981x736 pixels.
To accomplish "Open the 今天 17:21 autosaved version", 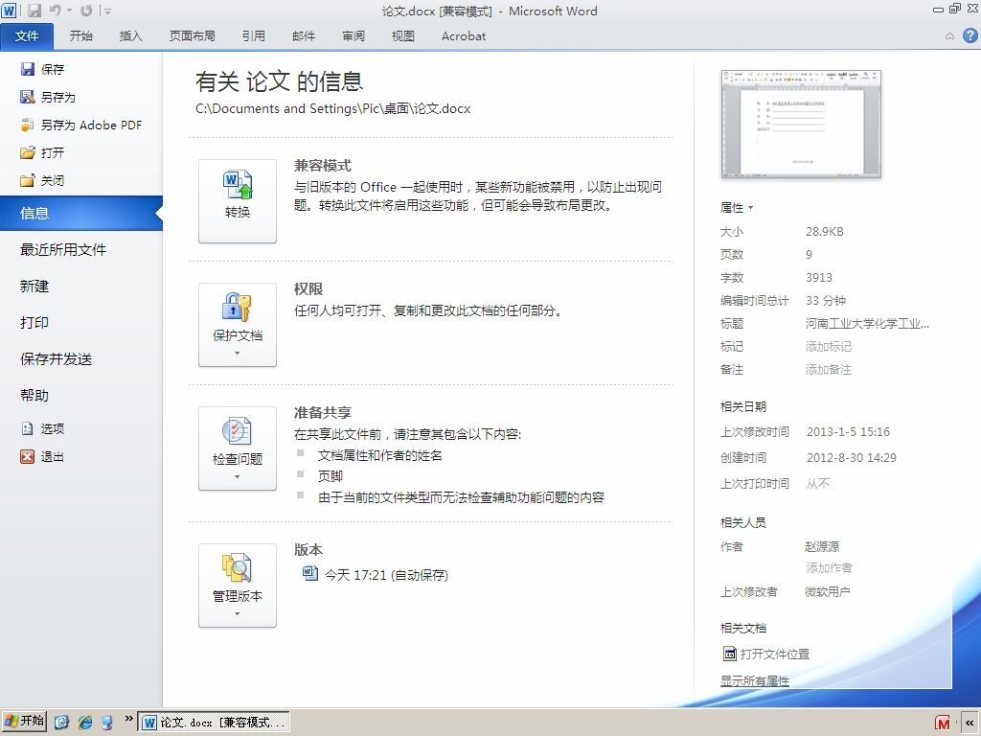I will click(376, 575).
